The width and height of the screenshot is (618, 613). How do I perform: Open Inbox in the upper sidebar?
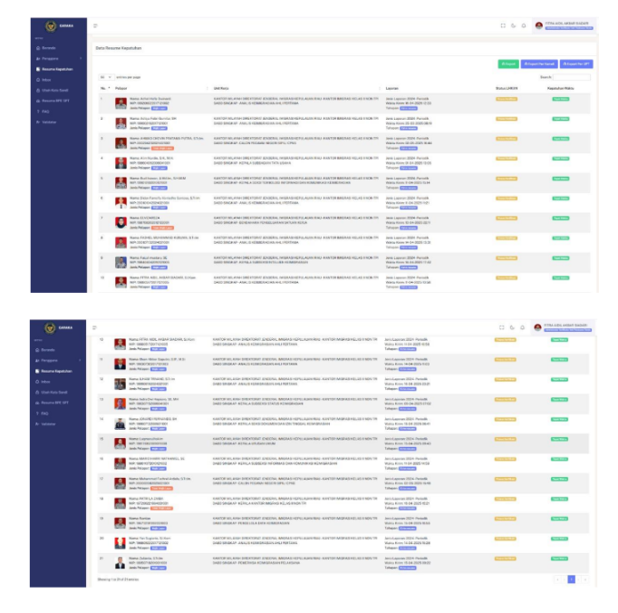[45, 79]
